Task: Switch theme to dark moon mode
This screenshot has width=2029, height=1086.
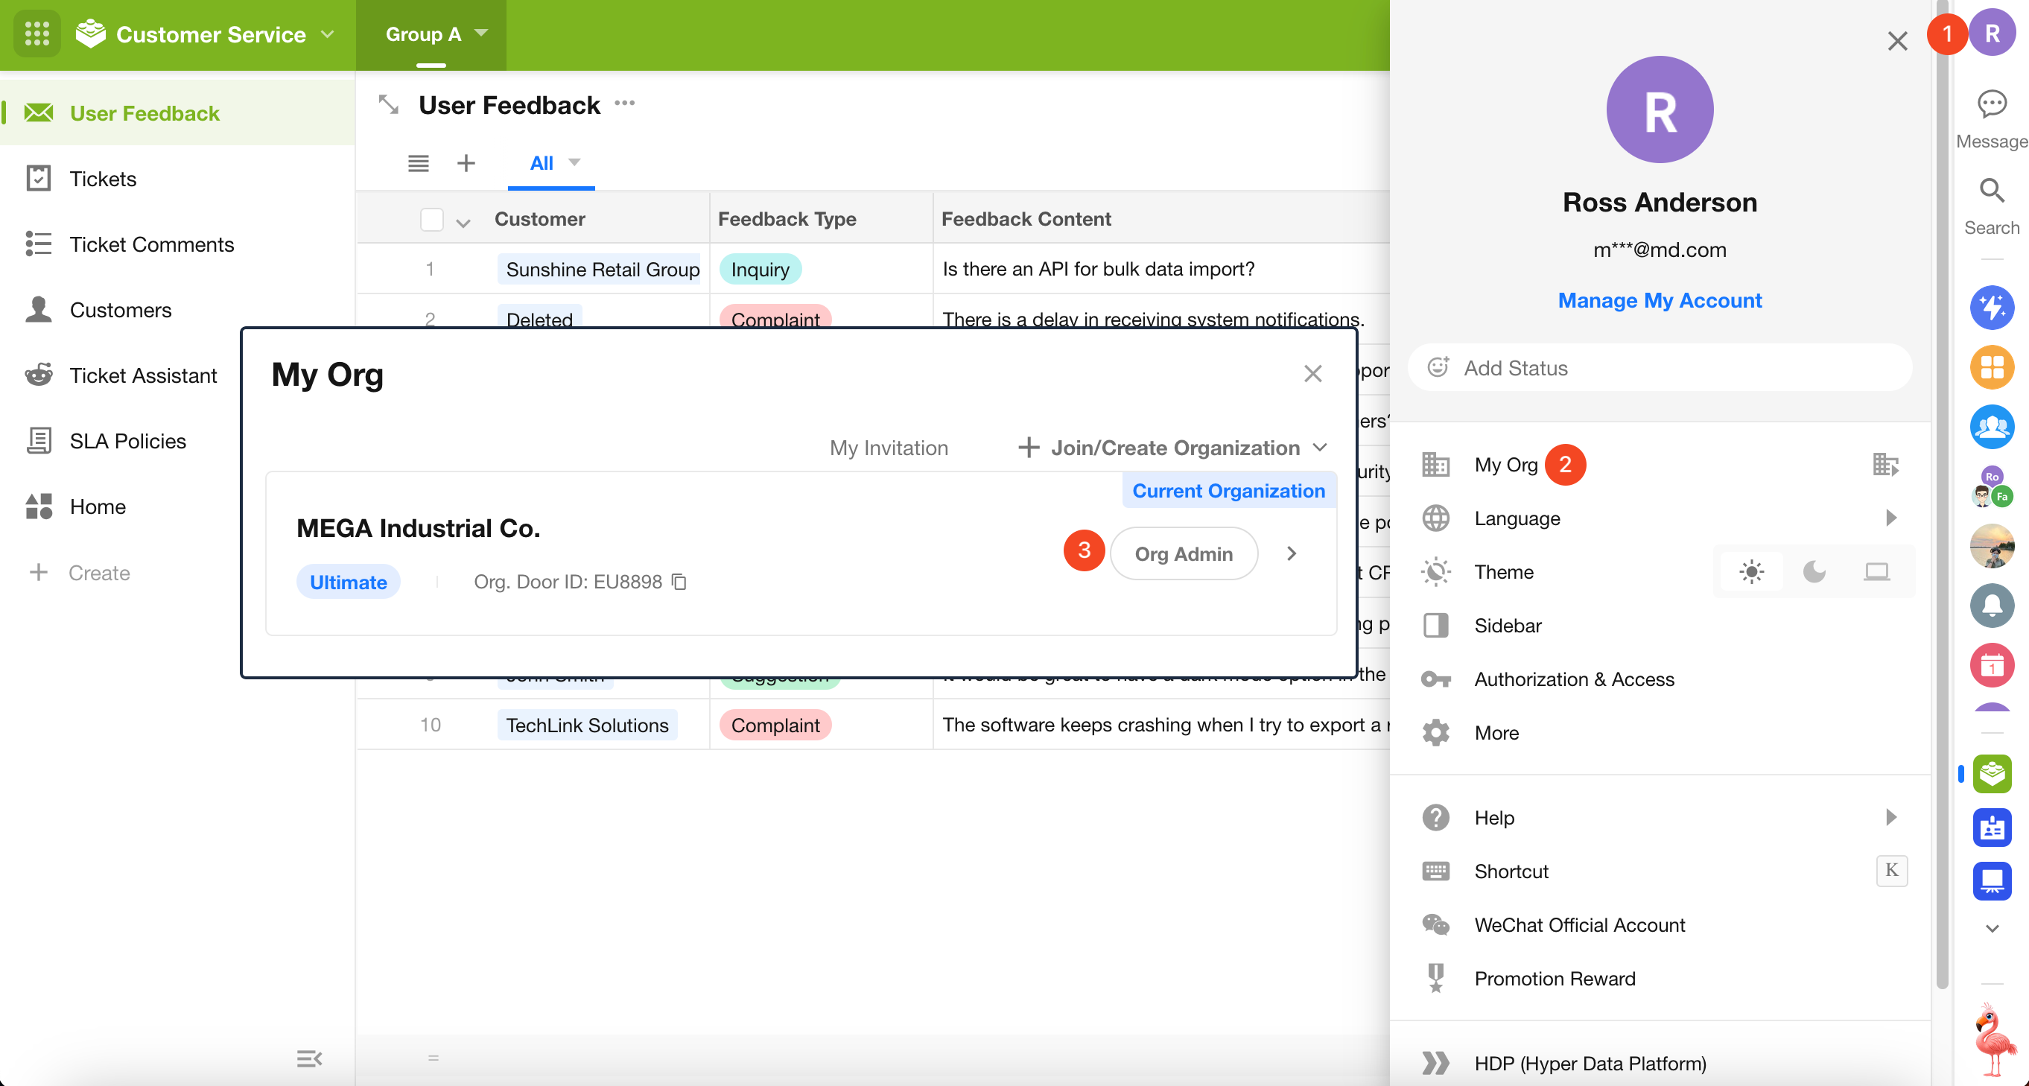Action: [x=1814, y=572]
